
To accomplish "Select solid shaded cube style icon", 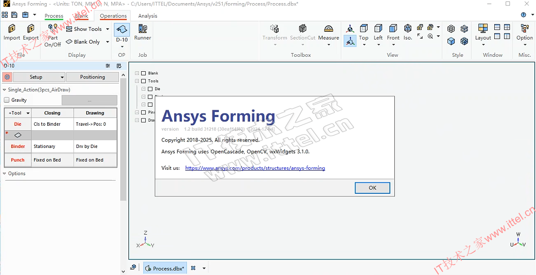I will coord(451,41).
